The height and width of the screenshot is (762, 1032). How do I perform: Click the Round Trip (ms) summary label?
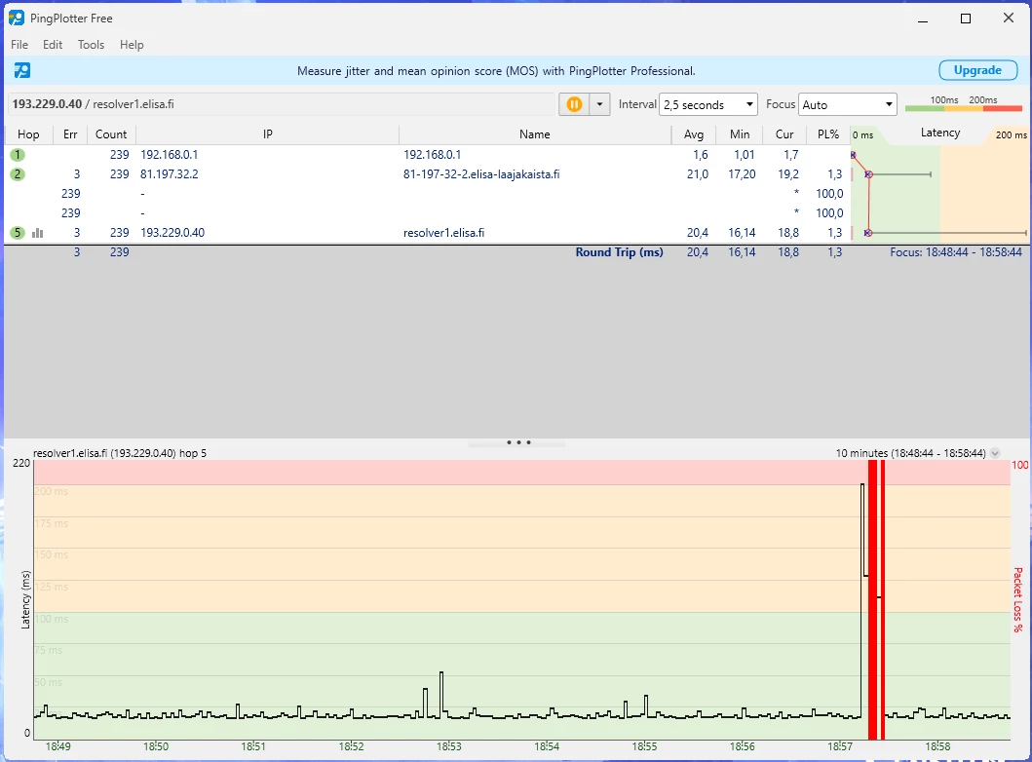pyautogui.click(x=619, y=252)
